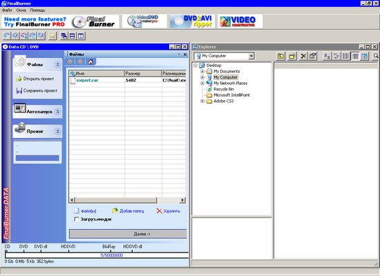380x276 pixels.
Task: Open the Файл menu
Action: [7, 10]
